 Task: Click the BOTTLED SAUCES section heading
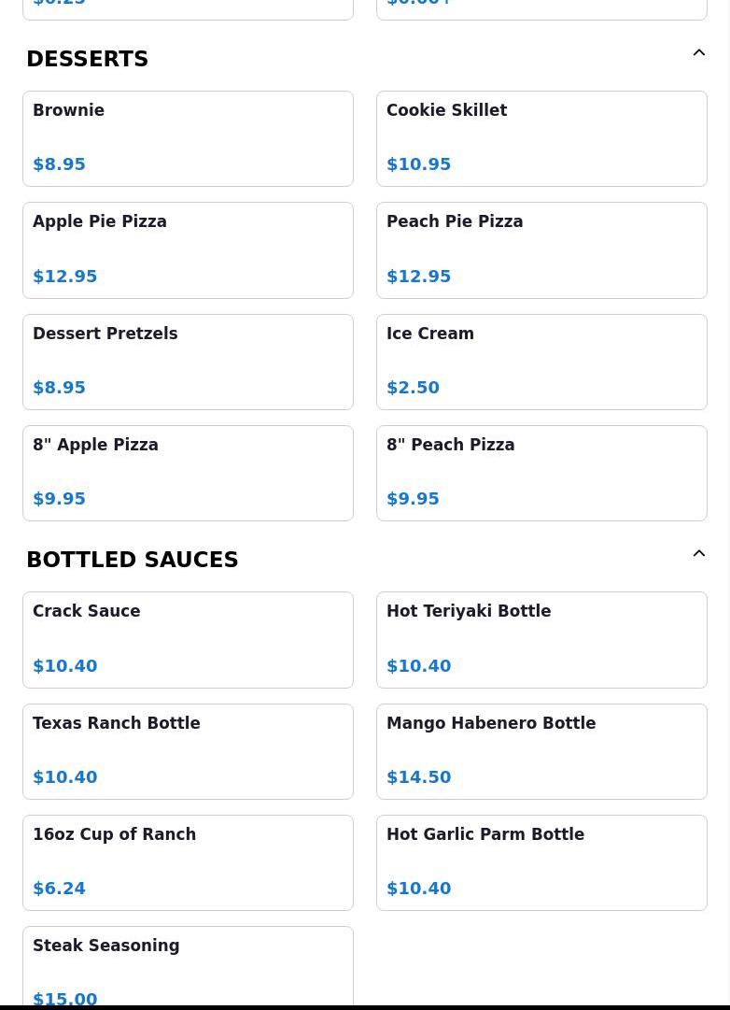point(133,560)
